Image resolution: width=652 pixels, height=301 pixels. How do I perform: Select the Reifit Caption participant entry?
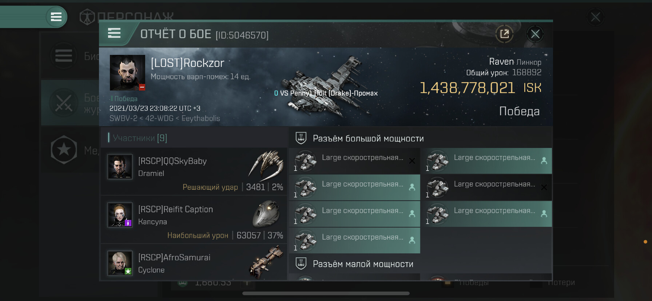click(194, 220)
